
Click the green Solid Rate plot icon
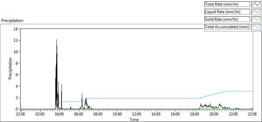[x=256, y=19]
